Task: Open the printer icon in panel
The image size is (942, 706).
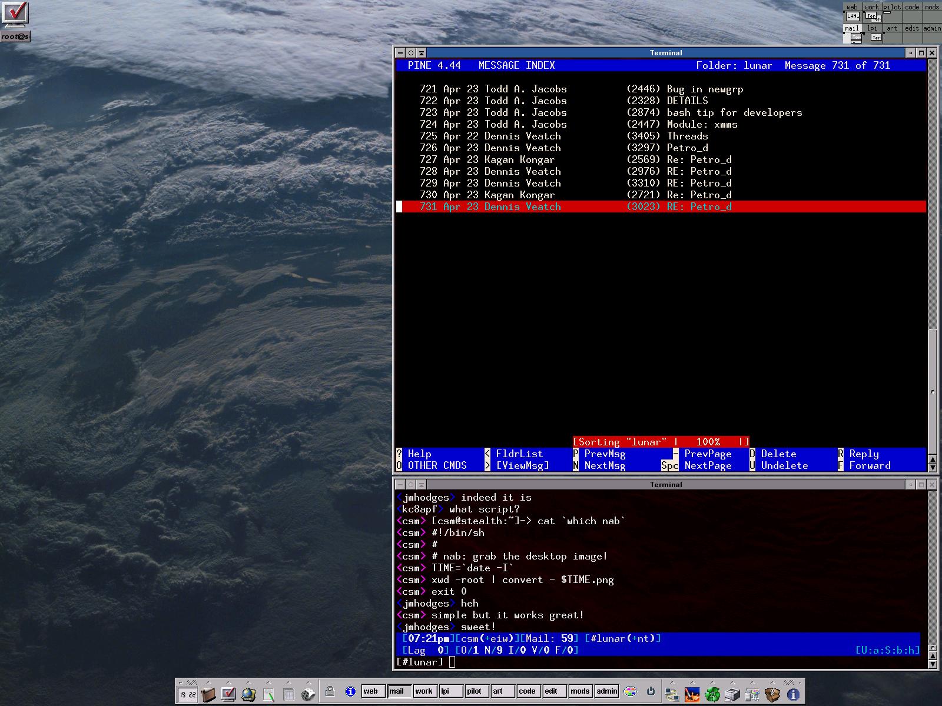Action: tap(732, 695)
